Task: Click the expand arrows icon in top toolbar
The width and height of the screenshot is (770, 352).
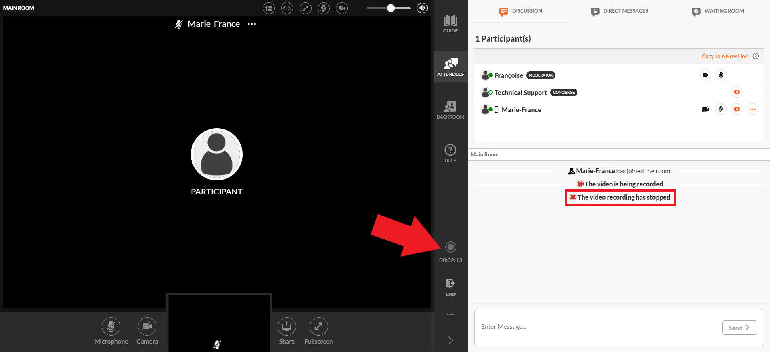Action: tap(306, 8)
